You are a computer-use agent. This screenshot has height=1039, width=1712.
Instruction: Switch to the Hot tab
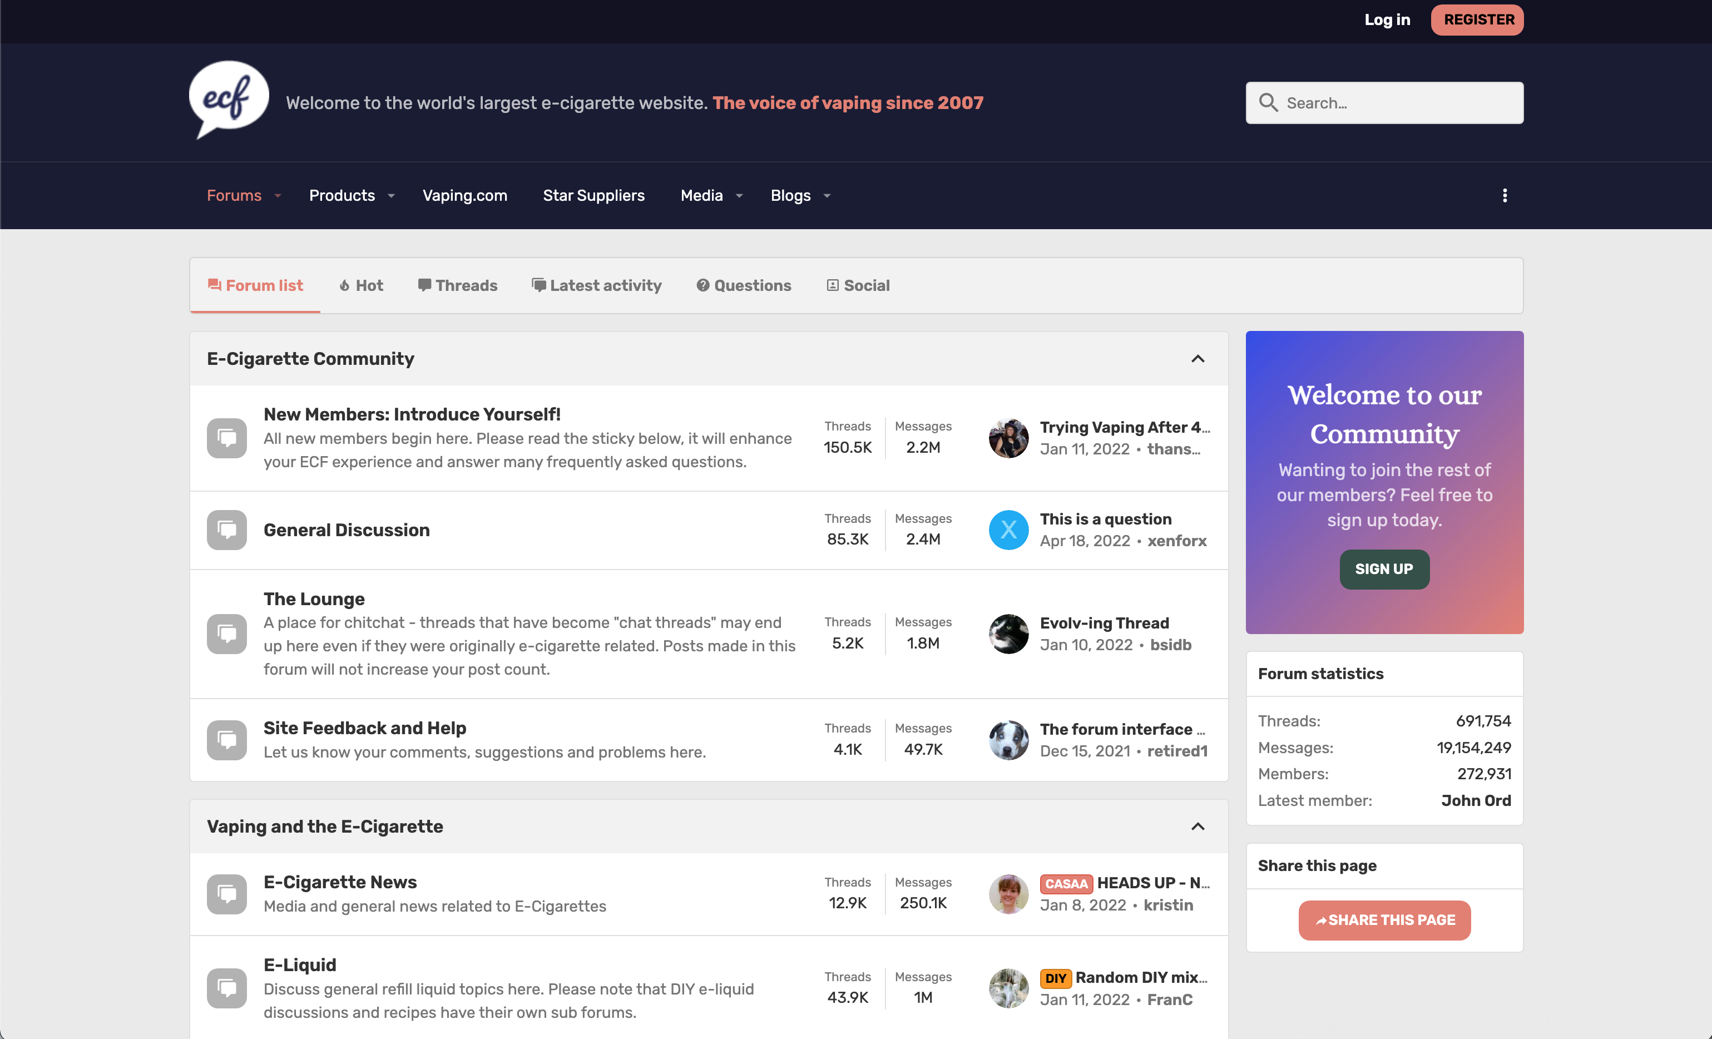[x=362, y=286]
